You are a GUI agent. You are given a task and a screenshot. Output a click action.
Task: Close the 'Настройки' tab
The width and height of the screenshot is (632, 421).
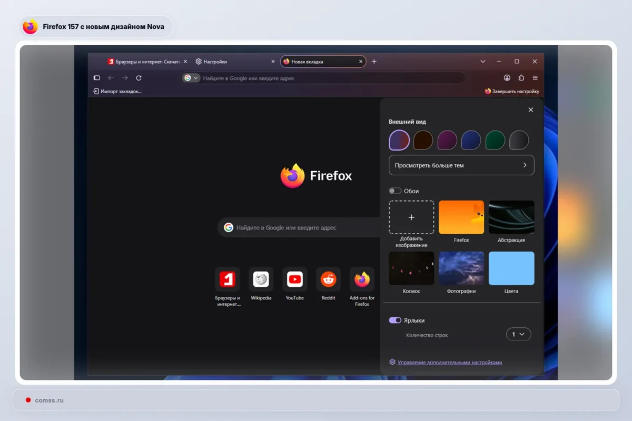(x=273, y=62)
